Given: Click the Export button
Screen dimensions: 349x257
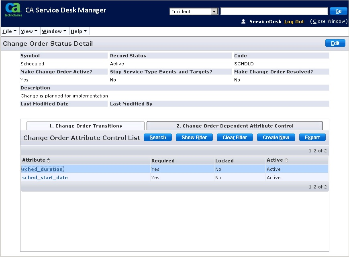Looking at the screenshot, I should [x=312, y=138].
